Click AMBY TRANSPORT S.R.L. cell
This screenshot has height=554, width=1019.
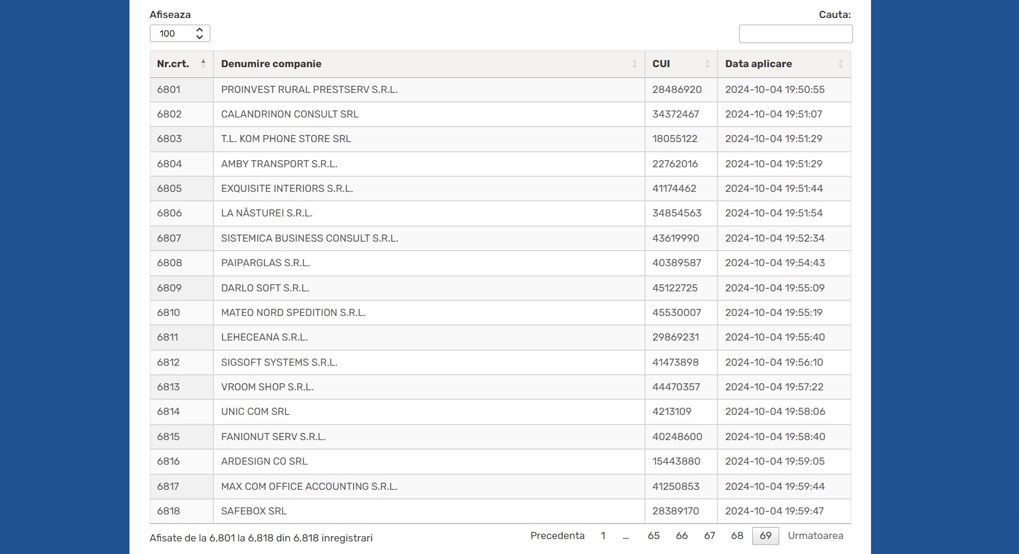(x=429, y=164)
